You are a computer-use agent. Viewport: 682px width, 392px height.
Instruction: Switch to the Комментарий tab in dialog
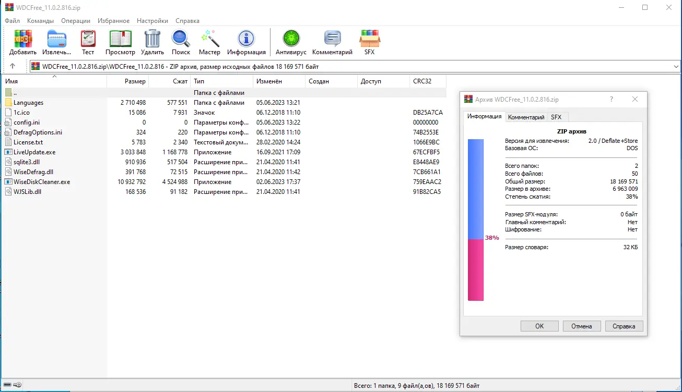[526, 117]
